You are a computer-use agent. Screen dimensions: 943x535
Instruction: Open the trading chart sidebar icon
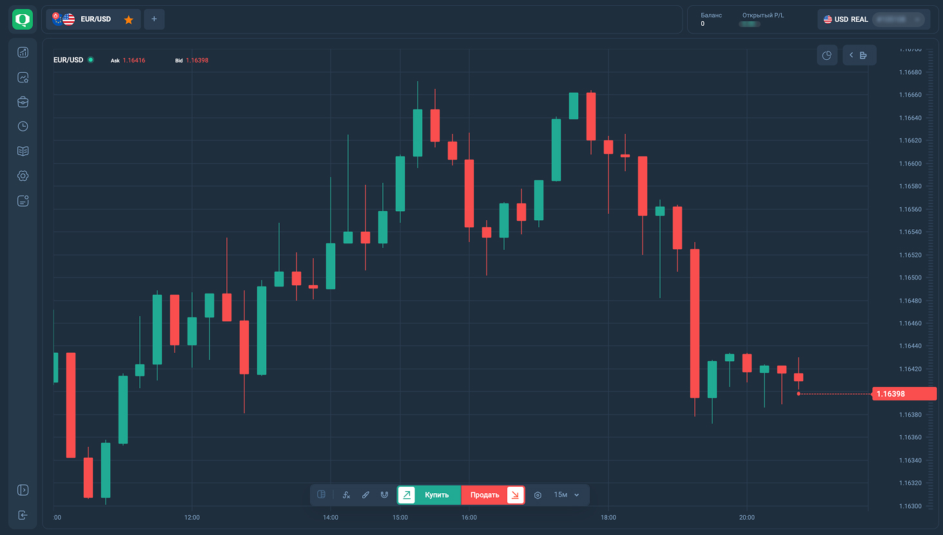point(23,52)
